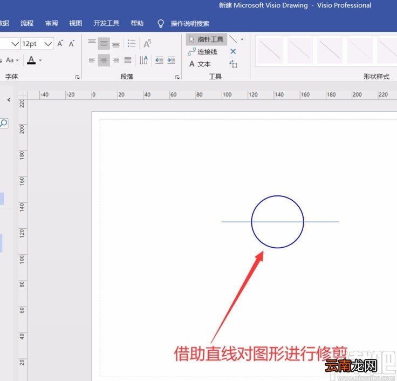
Task: Apply font color with underlined A
Action: pos(31,60)
